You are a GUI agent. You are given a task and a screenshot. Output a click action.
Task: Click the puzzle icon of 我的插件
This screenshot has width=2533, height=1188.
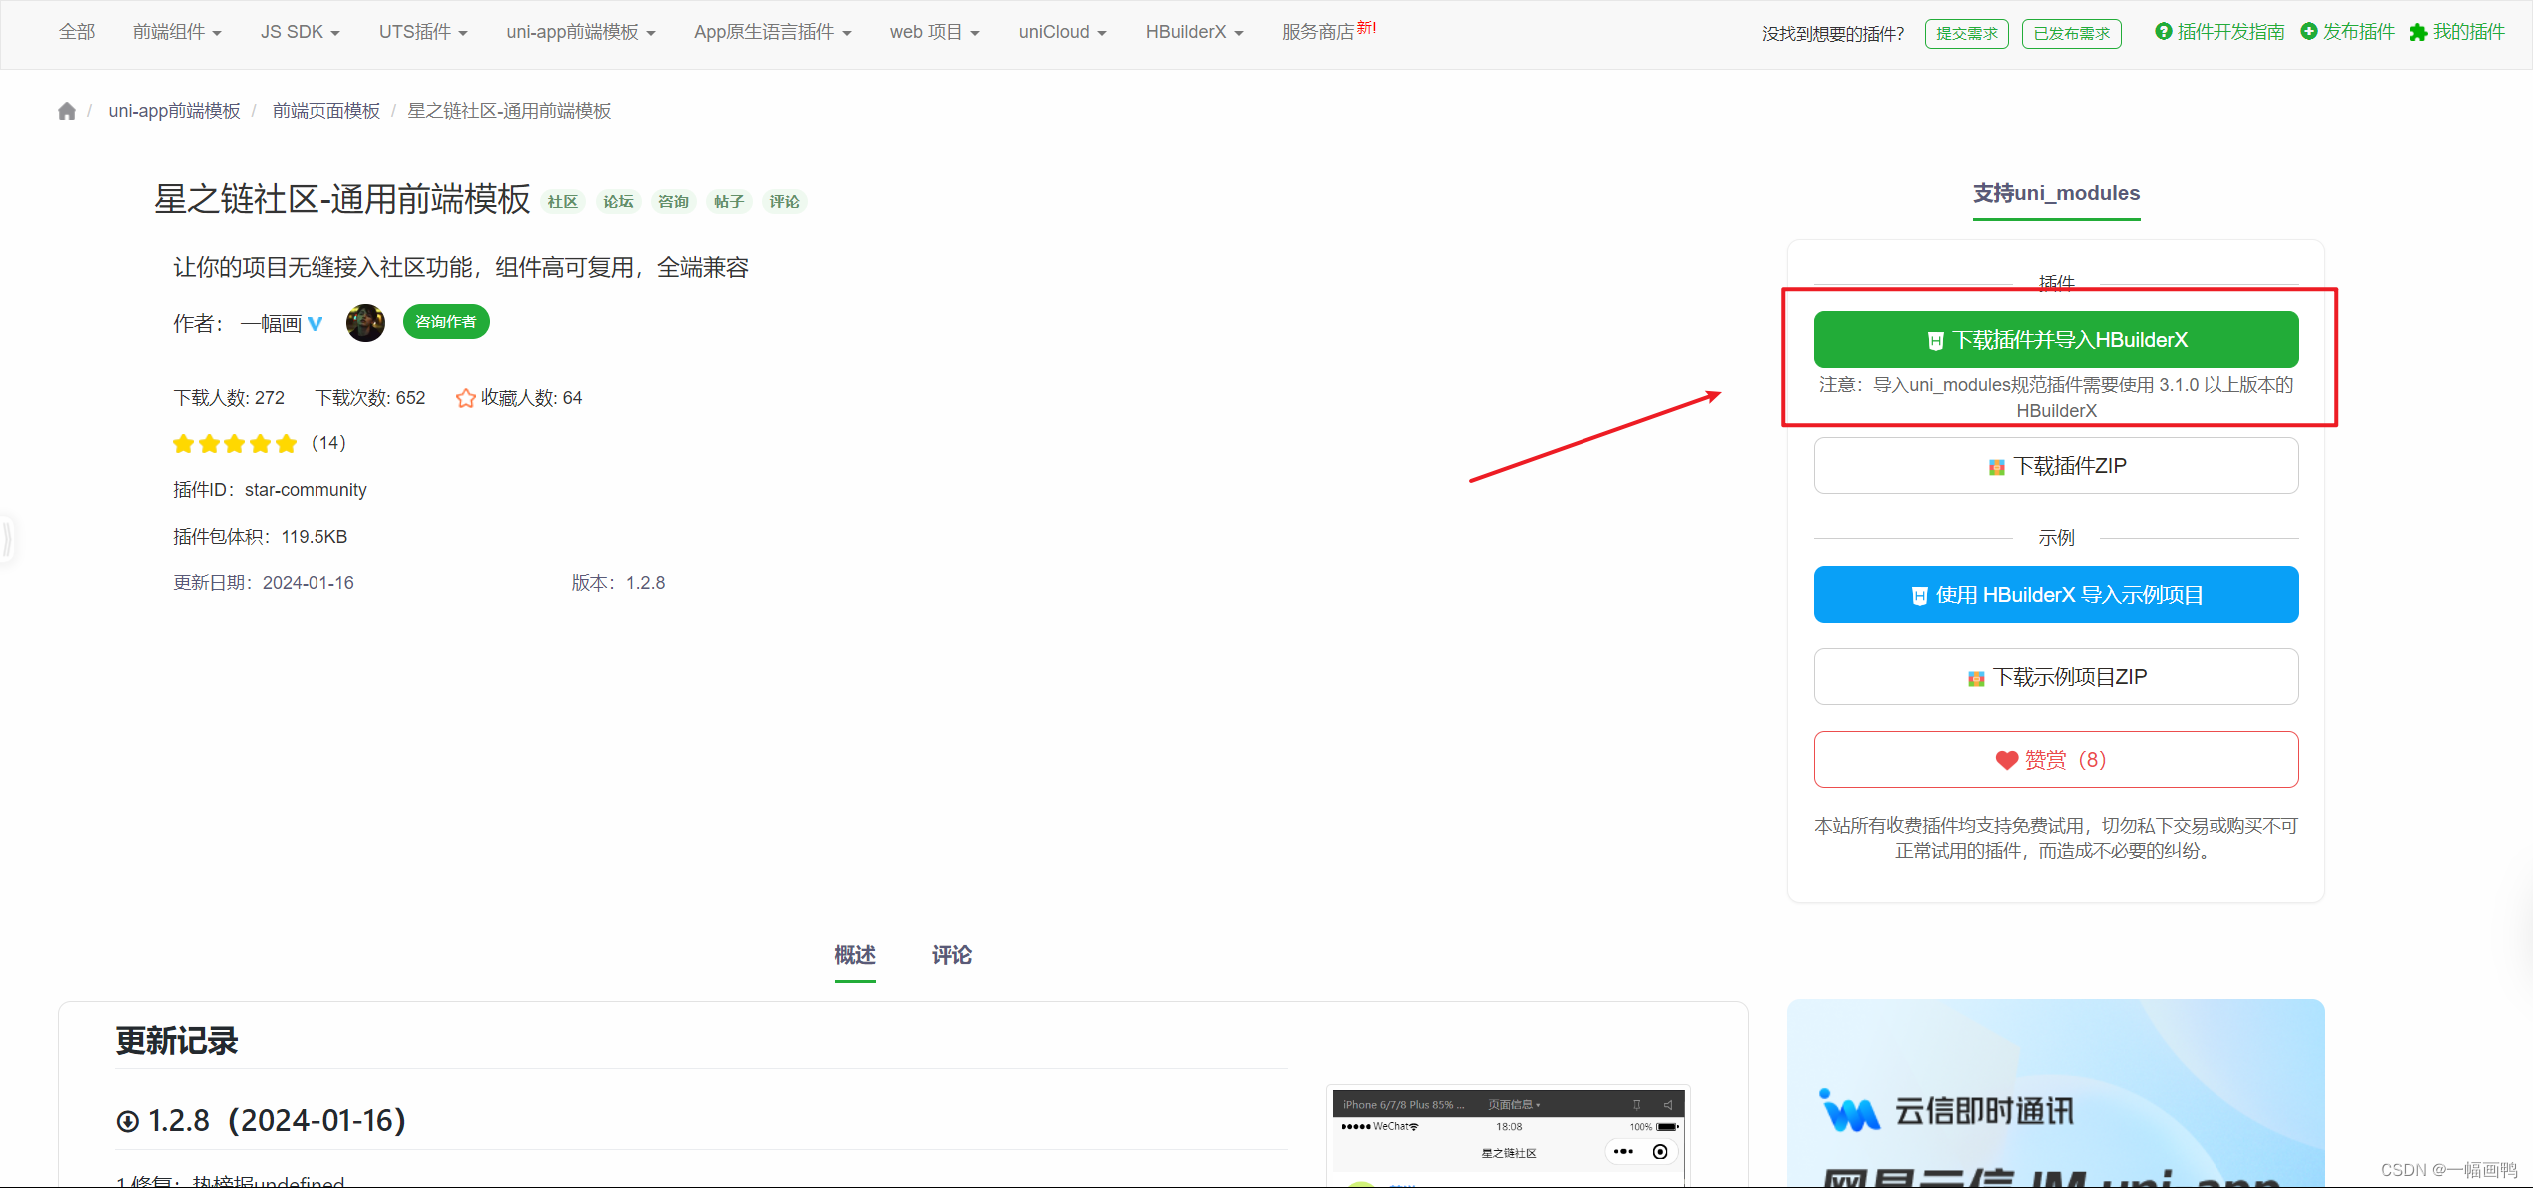click(x=2418, y=32)
